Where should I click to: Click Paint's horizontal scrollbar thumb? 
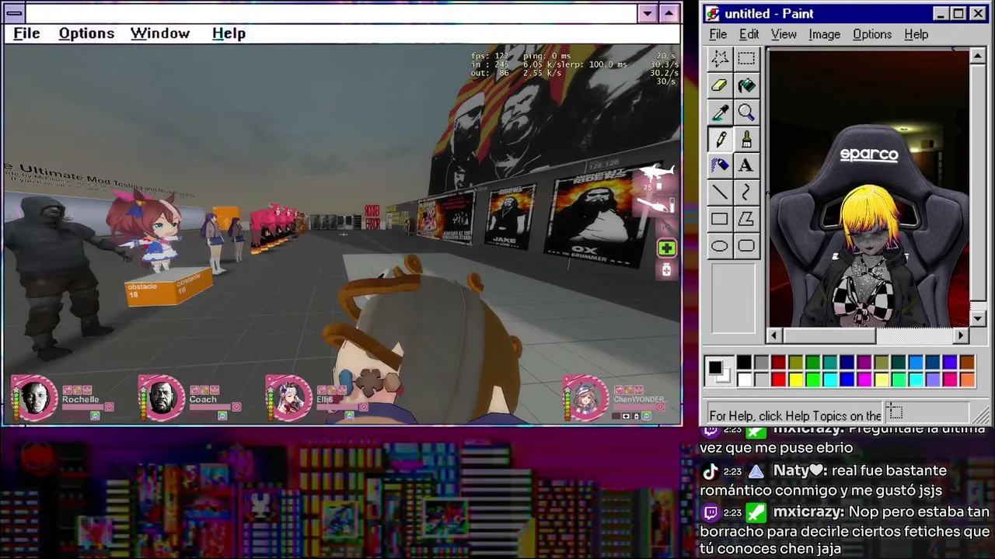tap(829, 335)
